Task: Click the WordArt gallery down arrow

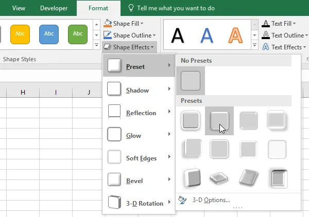Action: click(254, 35)
